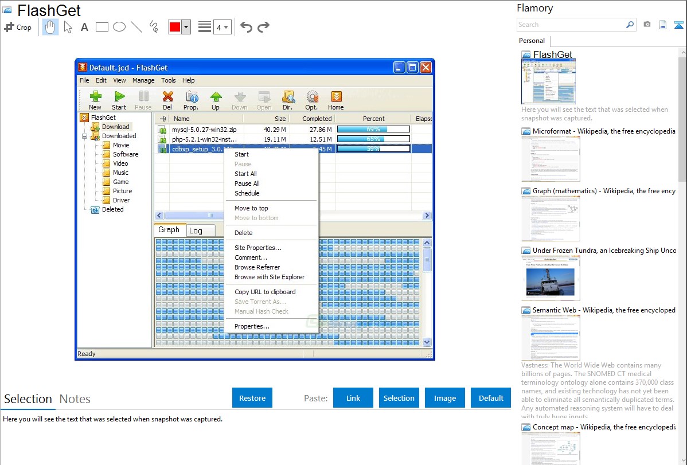The height and width of the screenshot is (465, 687).
Task: Pick the rectangle shape tool
Action: point(102,27)
